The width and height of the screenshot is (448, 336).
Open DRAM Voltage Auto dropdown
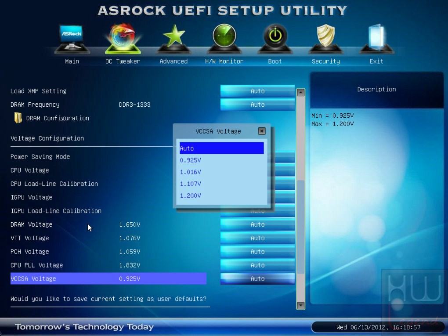pyautogui.click(x=257, y=224)
